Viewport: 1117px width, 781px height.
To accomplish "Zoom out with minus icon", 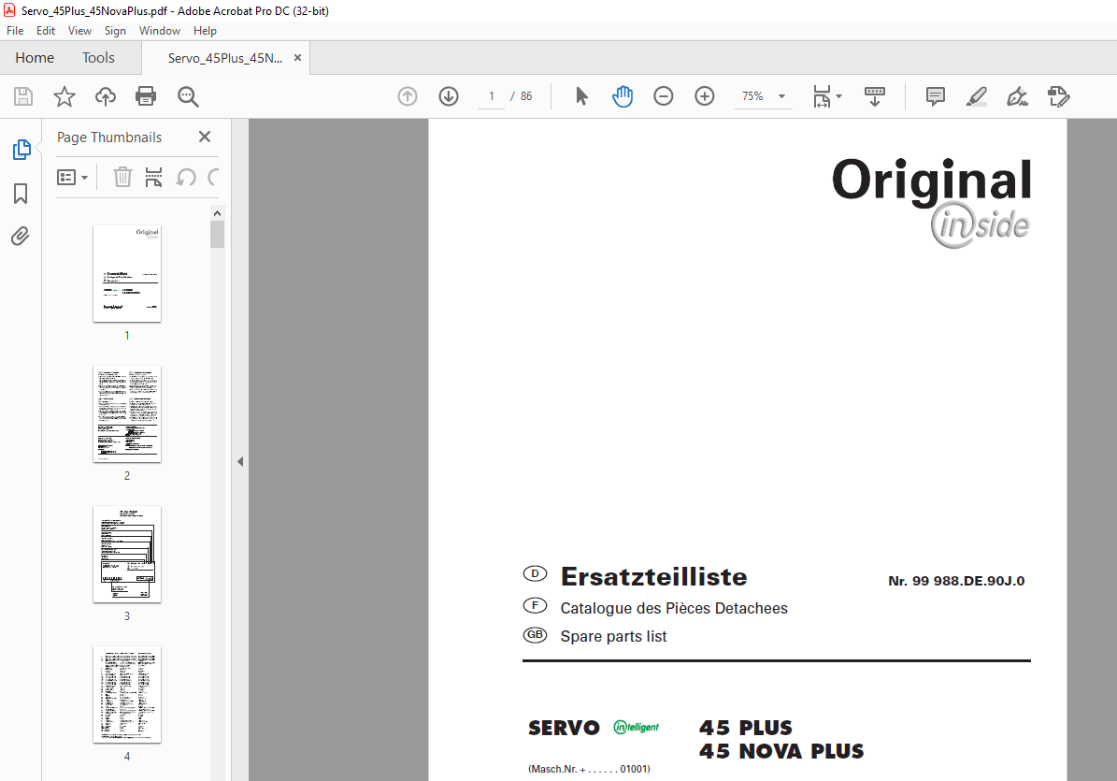I will click(664, 96).
